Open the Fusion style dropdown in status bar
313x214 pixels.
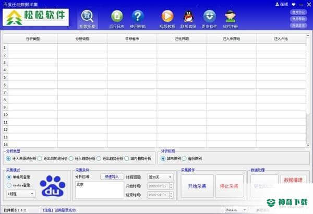[x=236, y=210]
